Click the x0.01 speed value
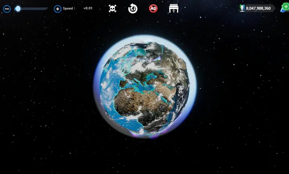289x174 pixels. point(88,8)
